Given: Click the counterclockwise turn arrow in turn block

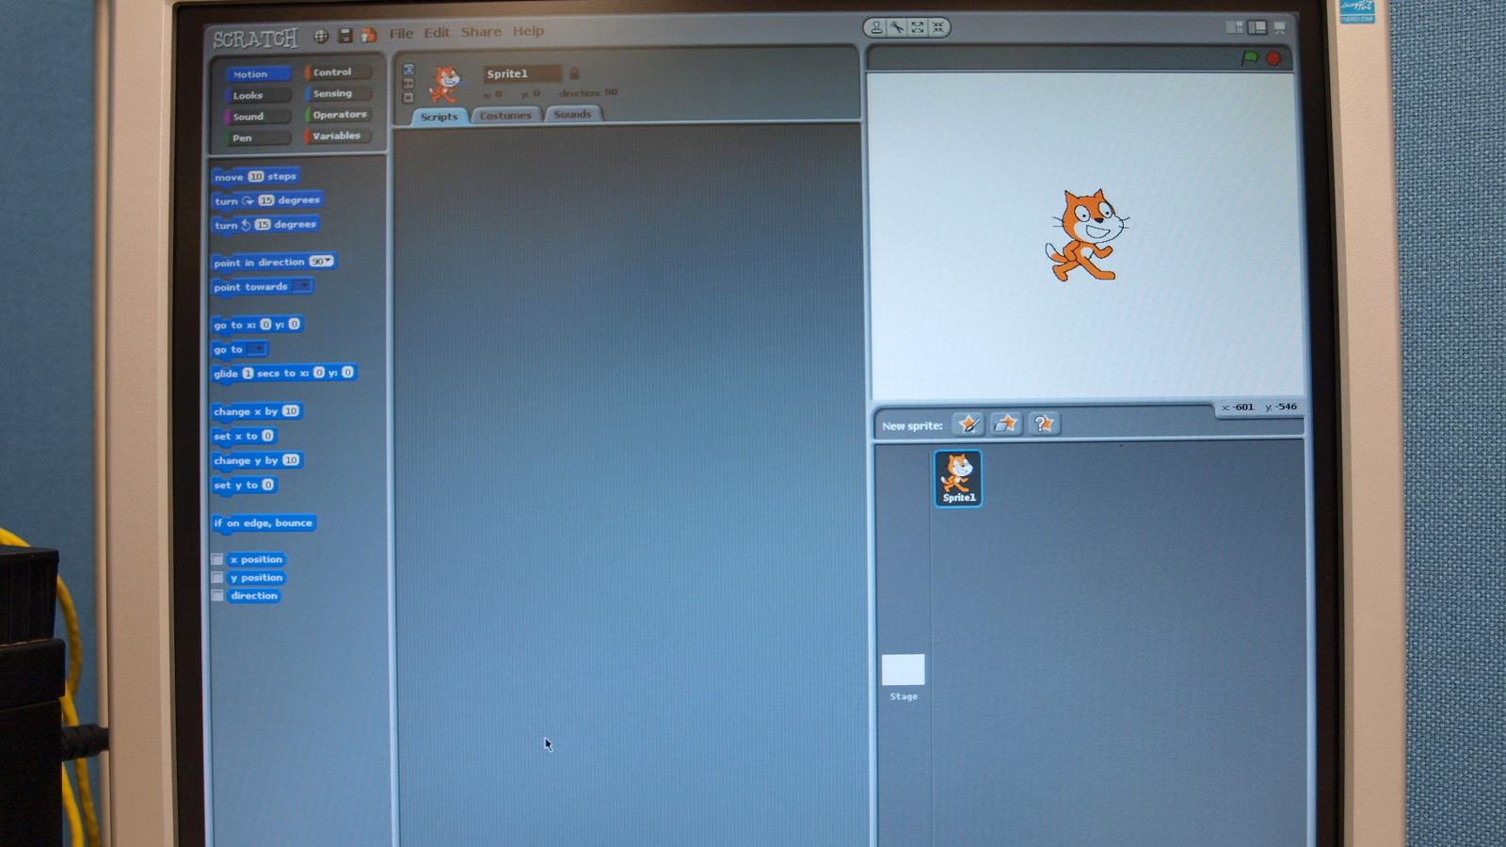Looking at the screenshot, I should tap(246, 225).
